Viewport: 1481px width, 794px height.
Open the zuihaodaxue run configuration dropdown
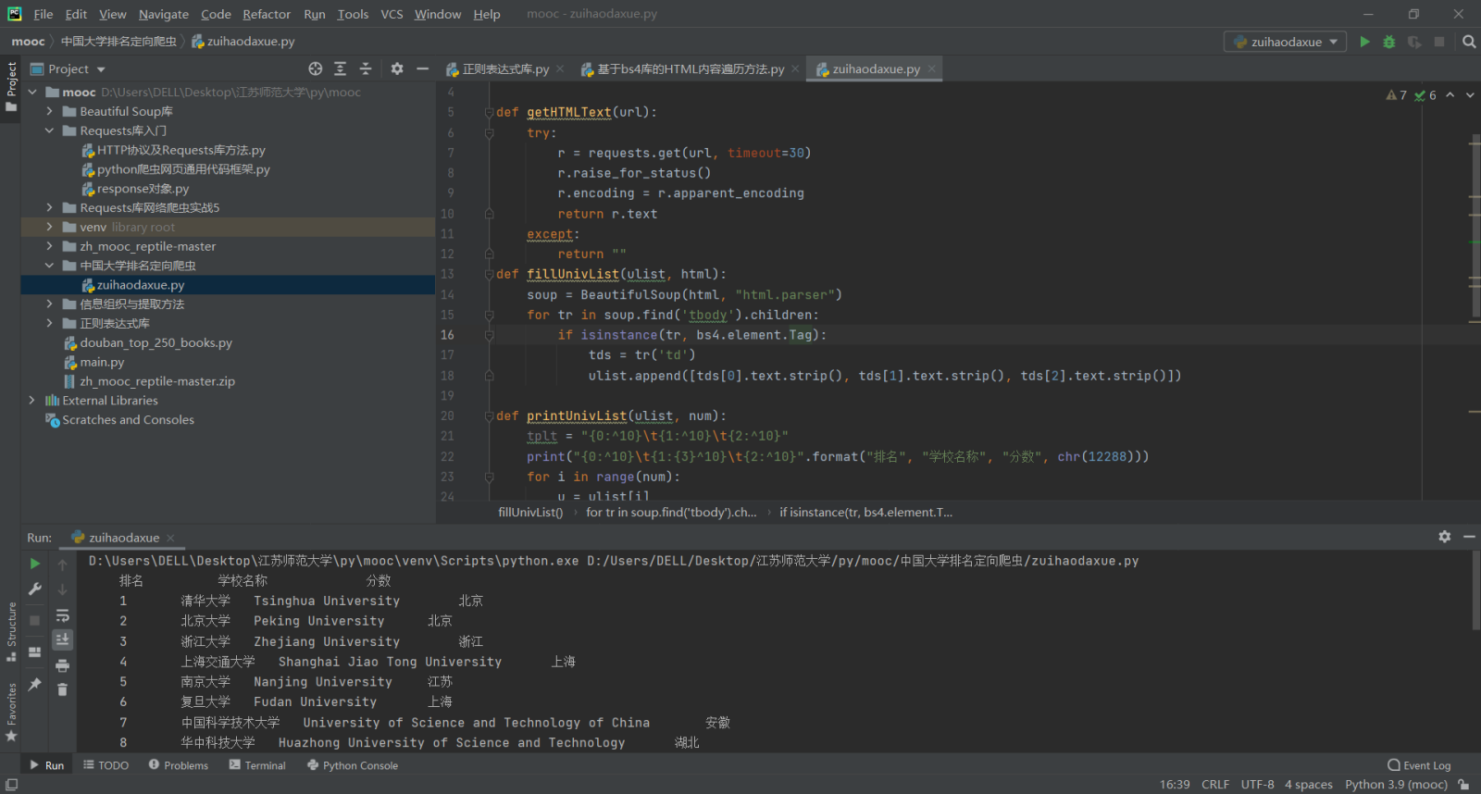click(x=1287, y=42)
